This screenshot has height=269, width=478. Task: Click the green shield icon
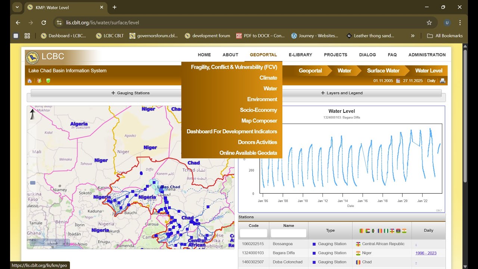(x=48, y=81)
